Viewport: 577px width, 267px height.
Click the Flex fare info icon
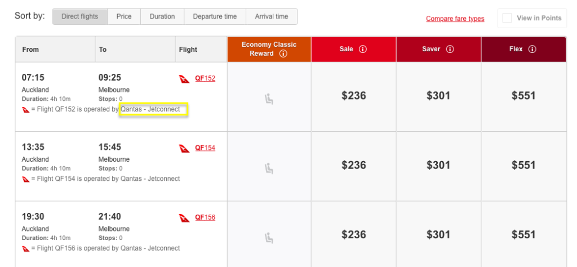(532, 49)
